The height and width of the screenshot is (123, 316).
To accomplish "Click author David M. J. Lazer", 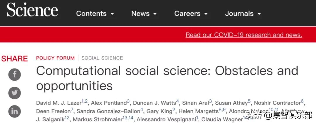I will [x=59, y=103].
